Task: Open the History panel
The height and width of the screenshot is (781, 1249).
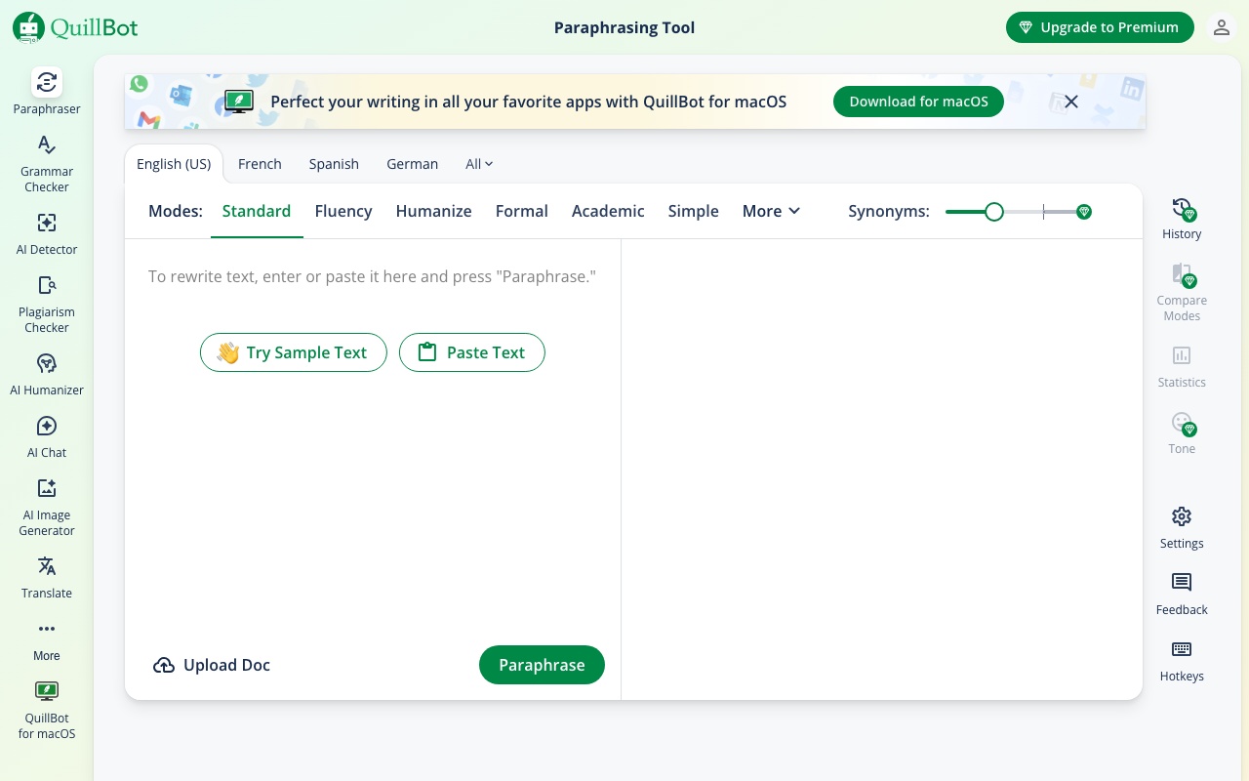Action: coord(1182,219)
